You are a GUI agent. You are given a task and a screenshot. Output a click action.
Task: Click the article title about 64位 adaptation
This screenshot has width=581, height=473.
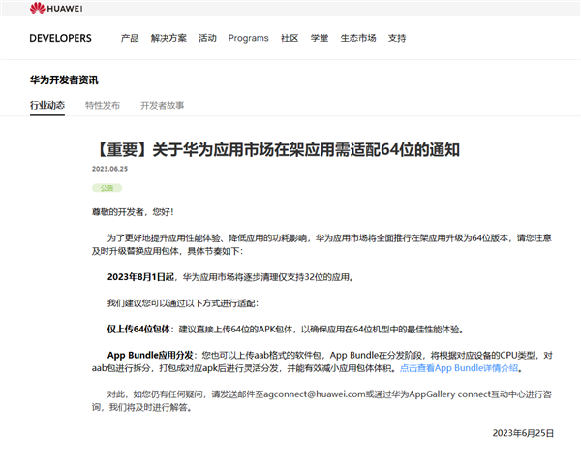click(x=276, y=150)
